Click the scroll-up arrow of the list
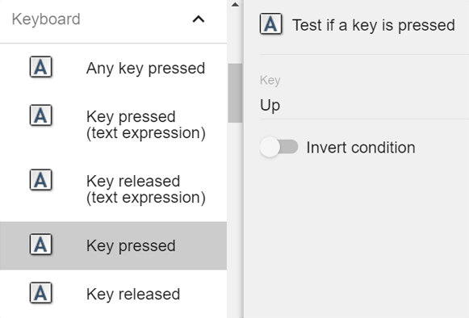The height and width of the screenshot is (318, 469). coord(235,5)
